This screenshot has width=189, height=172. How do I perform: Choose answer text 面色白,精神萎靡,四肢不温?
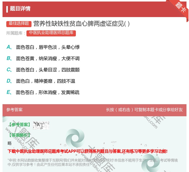pyautogui.click(x=45, y=81)
